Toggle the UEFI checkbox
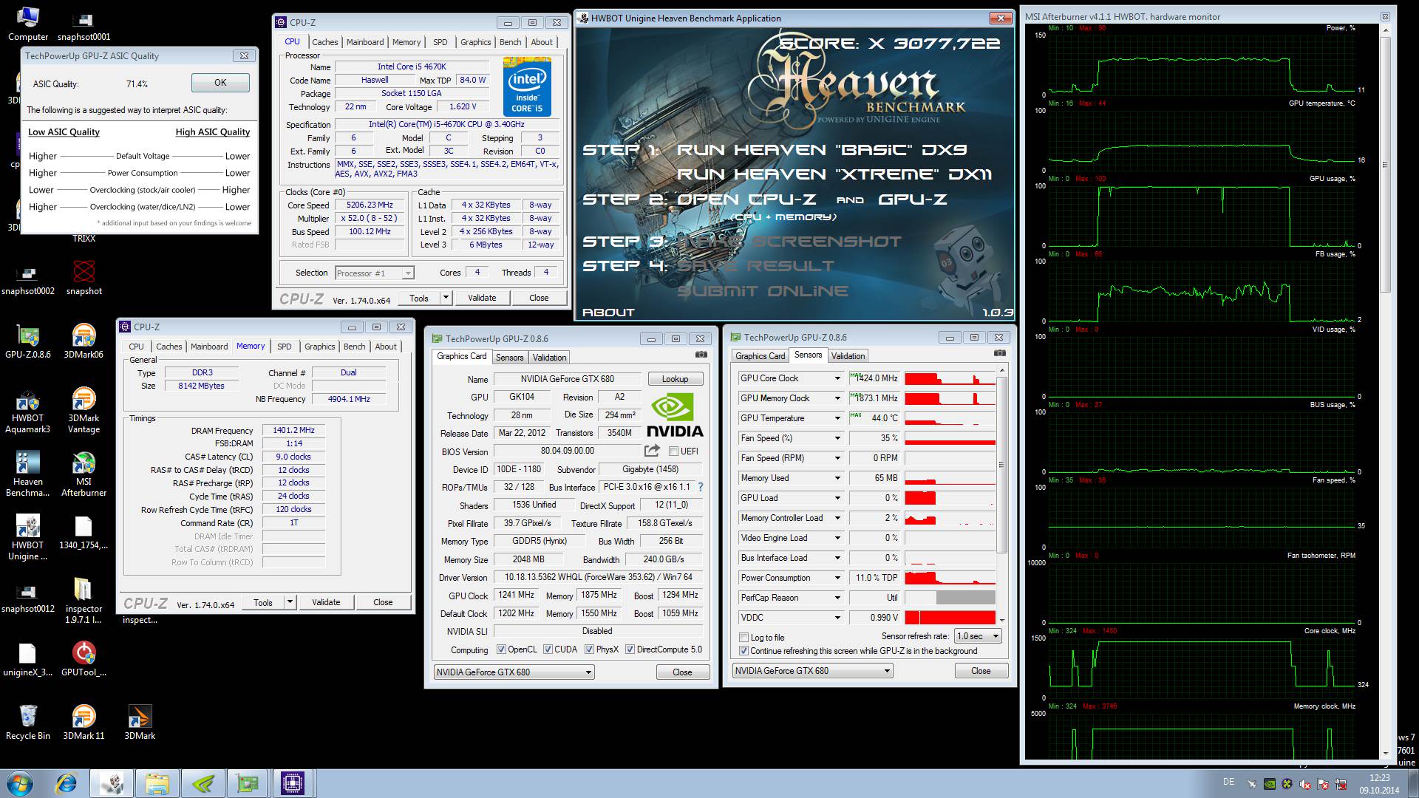Viewport: 1419px width, 798px height. pyautogui.click(x=673, y=451)
